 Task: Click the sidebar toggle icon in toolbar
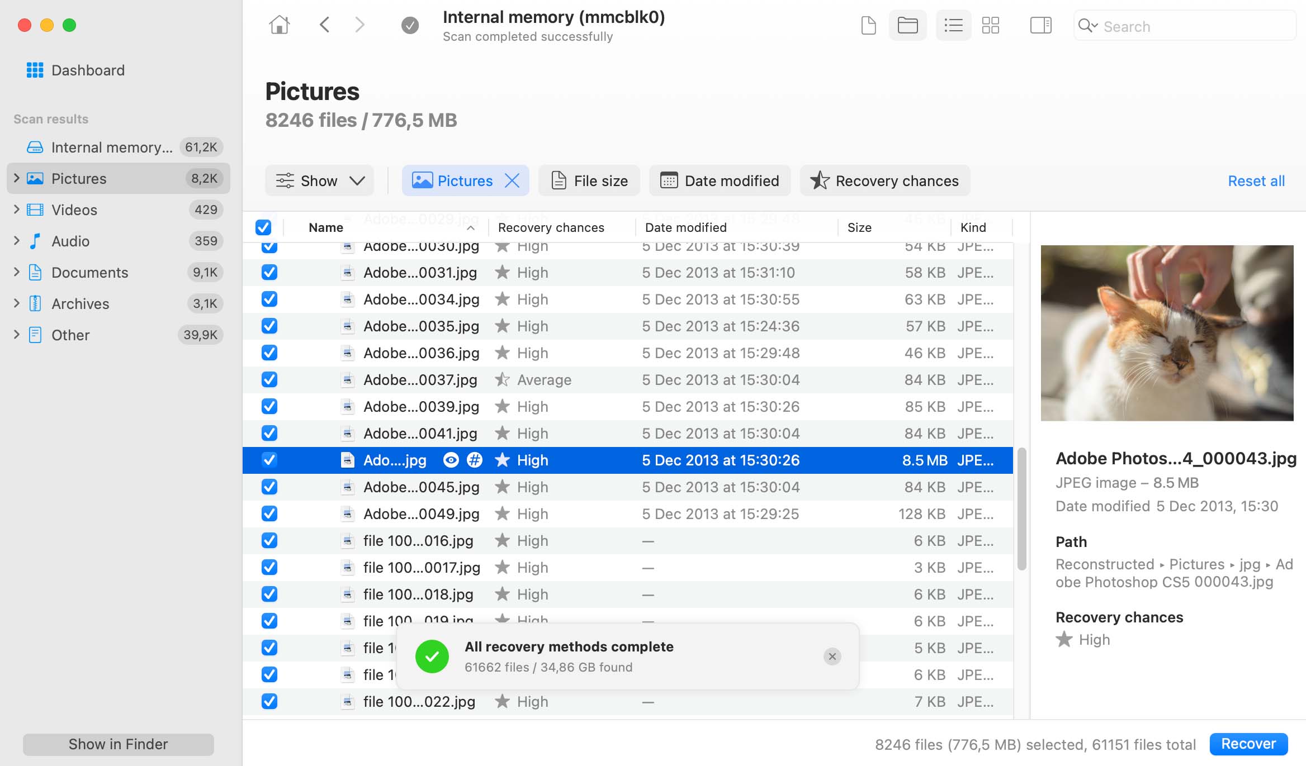click(x=1040, y=25)
